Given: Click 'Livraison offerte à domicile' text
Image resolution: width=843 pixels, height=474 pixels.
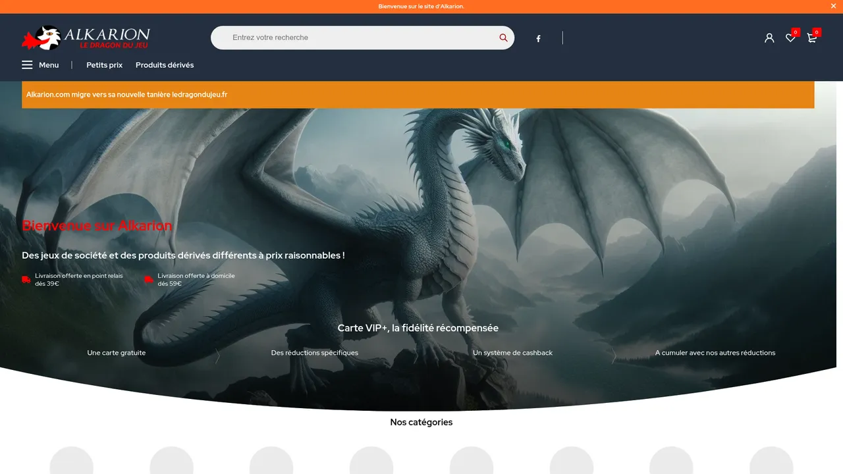Looking at the screenshot, I should click(196, 276).
